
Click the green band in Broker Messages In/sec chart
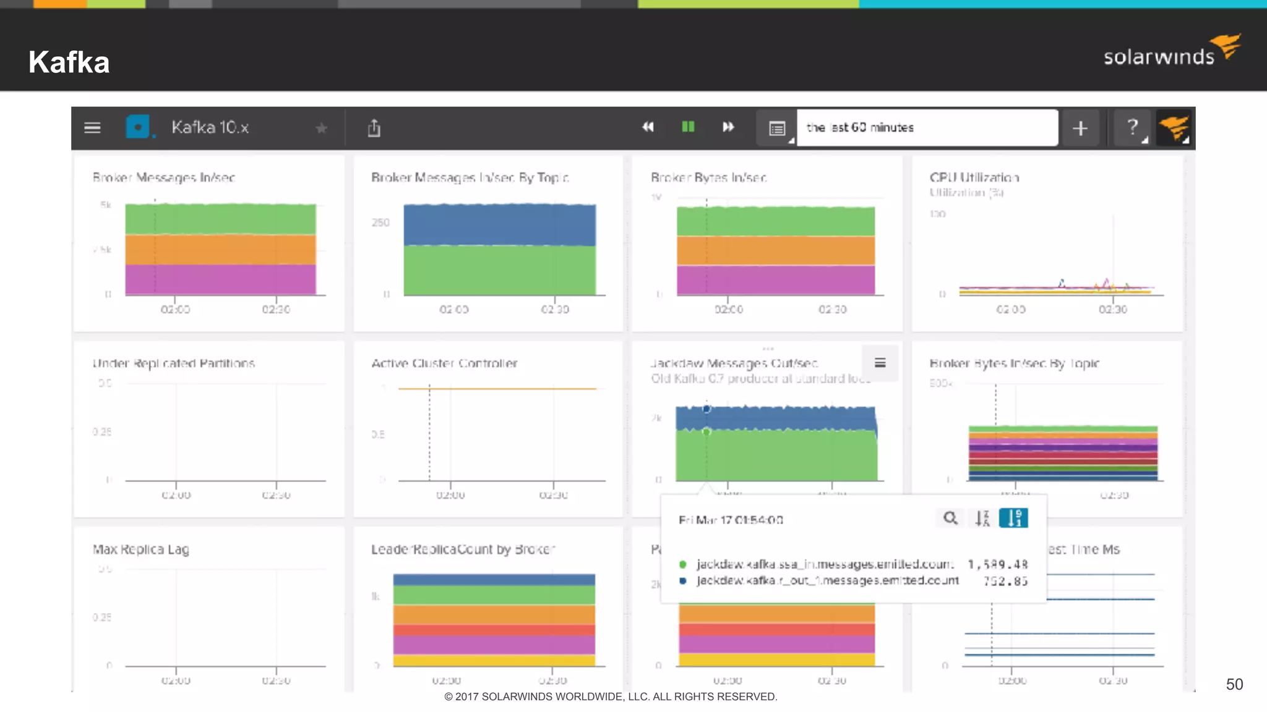tap(220, 219)
